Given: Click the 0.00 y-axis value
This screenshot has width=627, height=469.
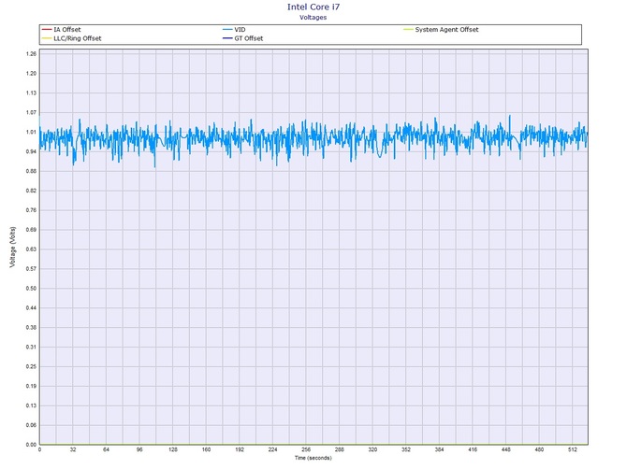Looking at the screenshot, I should (x=31, y=445).
